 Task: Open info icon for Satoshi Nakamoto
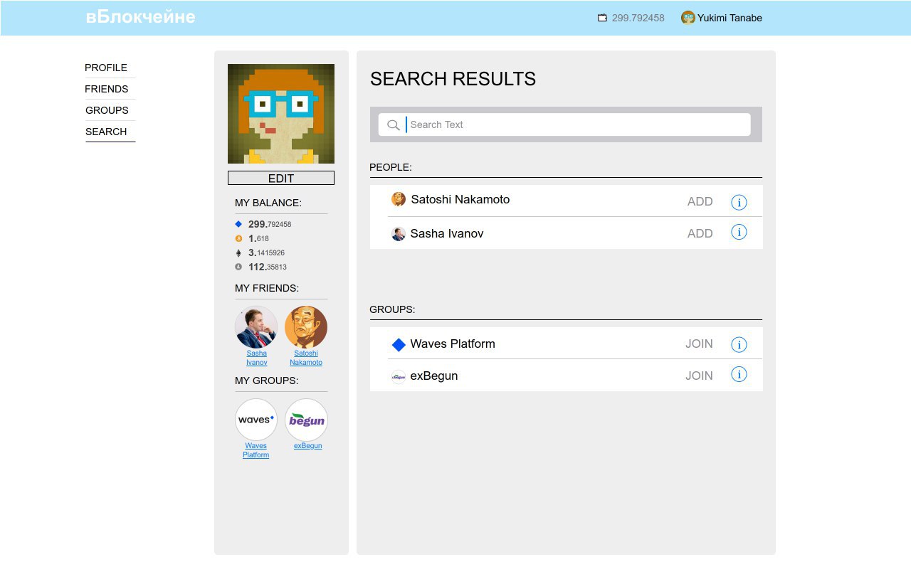739,203
